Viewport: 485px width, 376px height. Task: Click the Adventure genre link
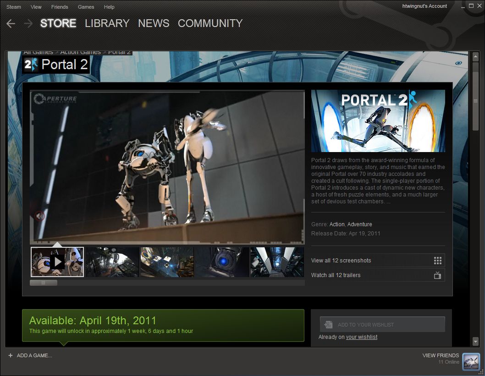[x=359, y=224]
